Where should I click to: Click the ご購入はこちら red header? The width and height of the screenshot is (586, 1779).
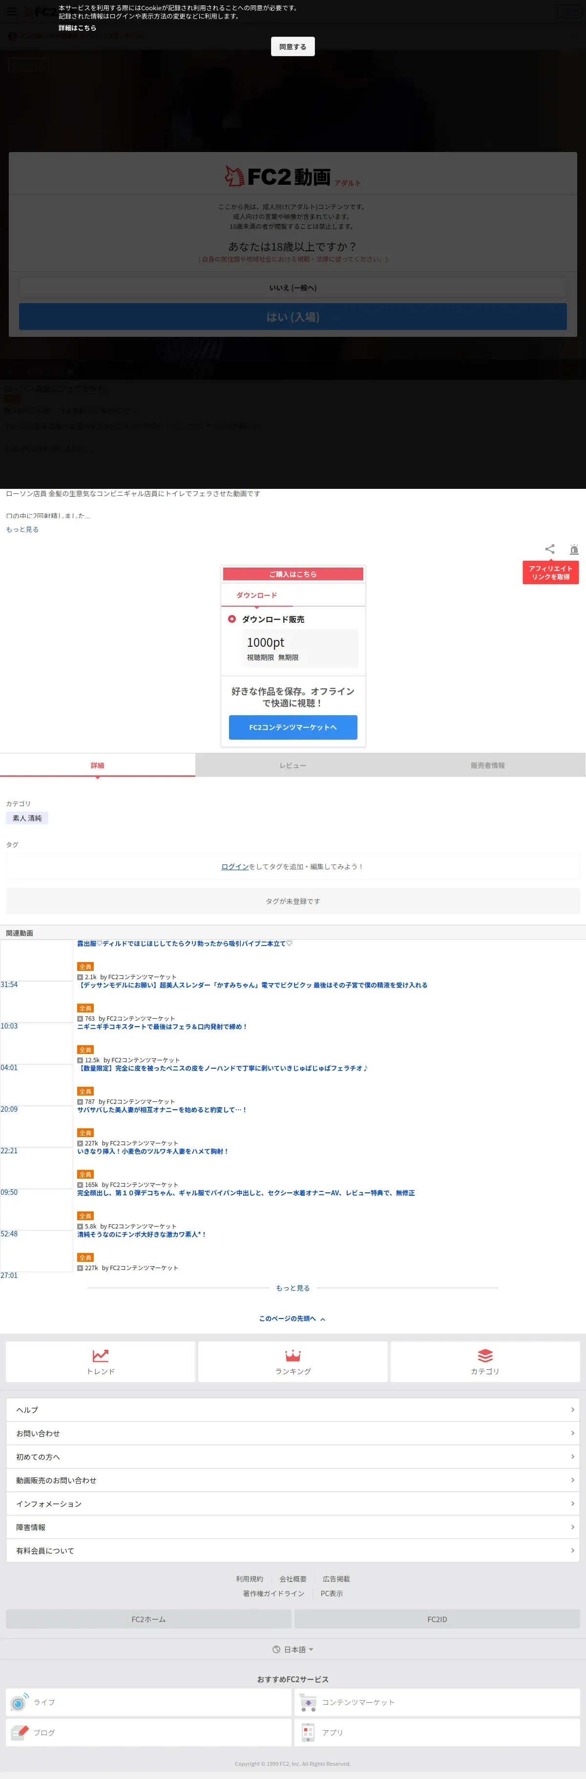point(293,574)
